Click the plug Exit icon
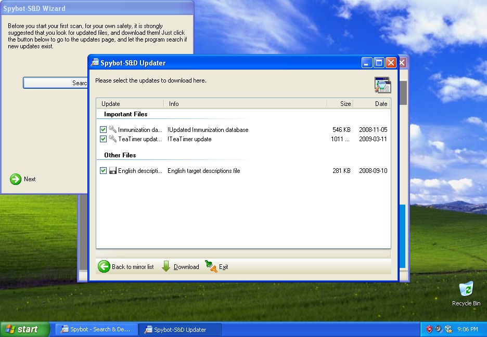 pos(211,266)
